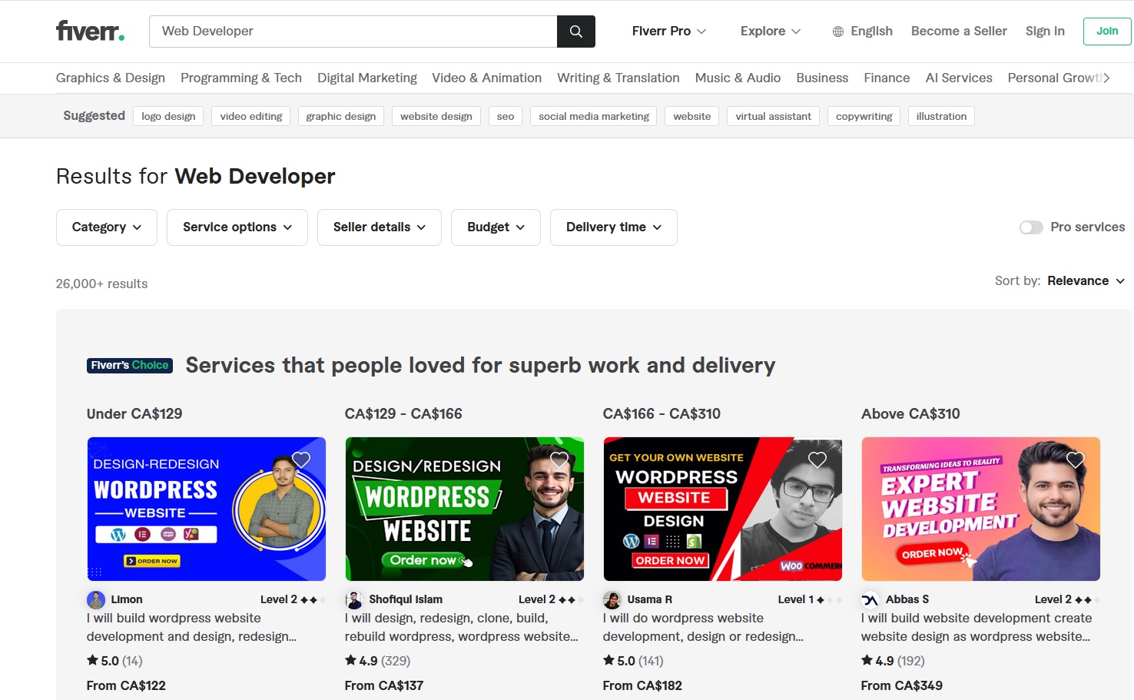Click the 'logo design' suggested tag
1134x700 pixels.
tap(168, 116)
